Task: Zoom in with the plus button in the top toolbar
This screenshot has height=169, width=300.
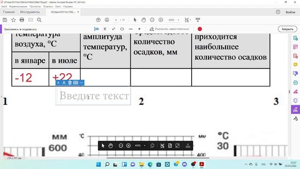Action: [x=161, y=20]
